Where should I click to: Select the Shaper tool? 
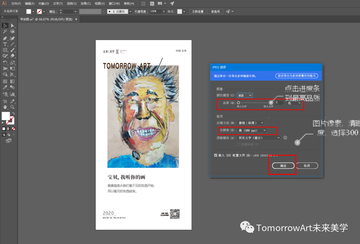[x=5, y=56]
